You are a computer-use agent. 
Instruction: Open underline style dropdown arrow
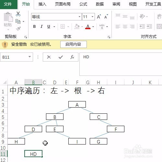(54, 27)
